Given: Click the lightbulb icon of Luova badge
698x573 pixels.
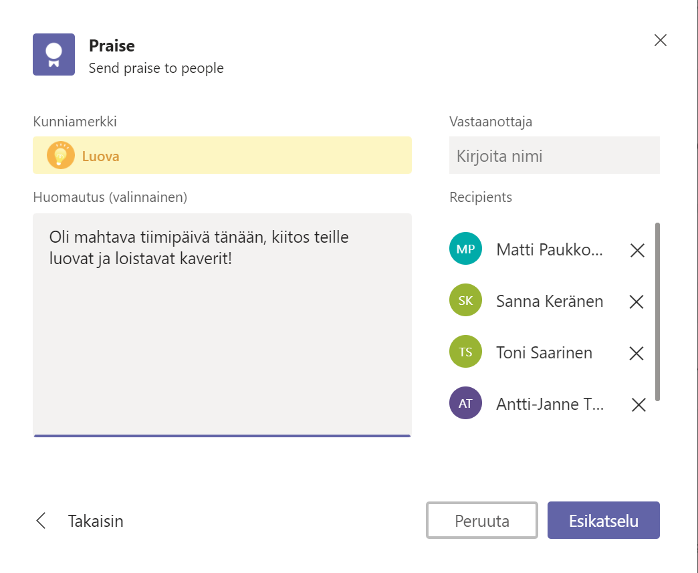Looking at the screenshot, I should coord(60,156).
